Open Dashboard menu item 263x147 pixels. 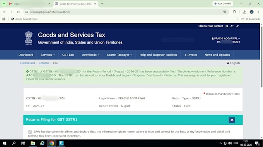[26, 55]
